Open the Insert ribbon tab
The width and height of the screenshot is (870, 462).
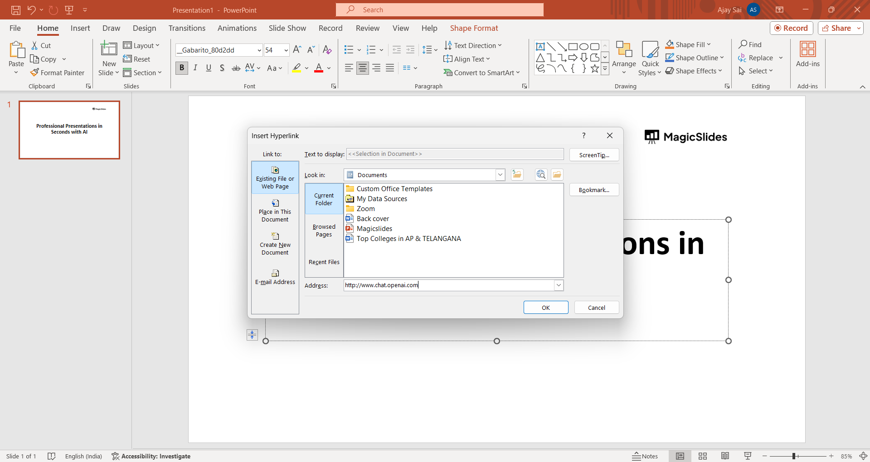click(x=80, y=28)
